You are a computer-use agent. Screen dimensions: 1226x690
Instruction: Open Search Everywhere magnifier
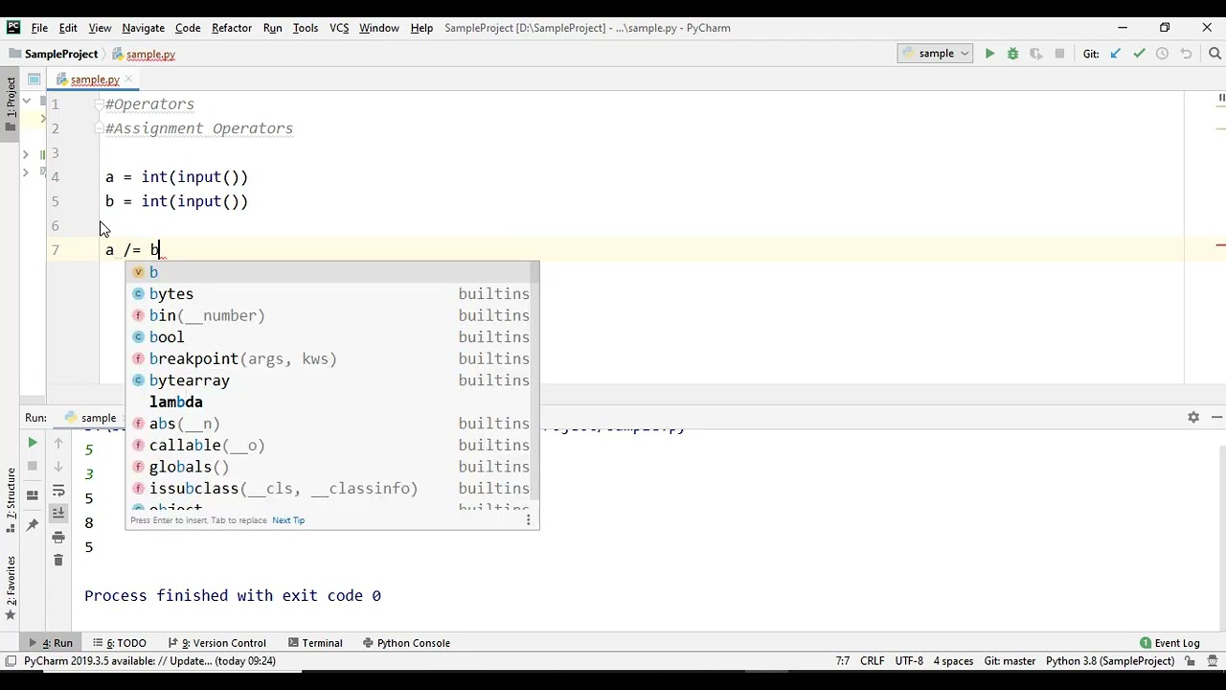pyautogui.click(x=1215, y=54)
